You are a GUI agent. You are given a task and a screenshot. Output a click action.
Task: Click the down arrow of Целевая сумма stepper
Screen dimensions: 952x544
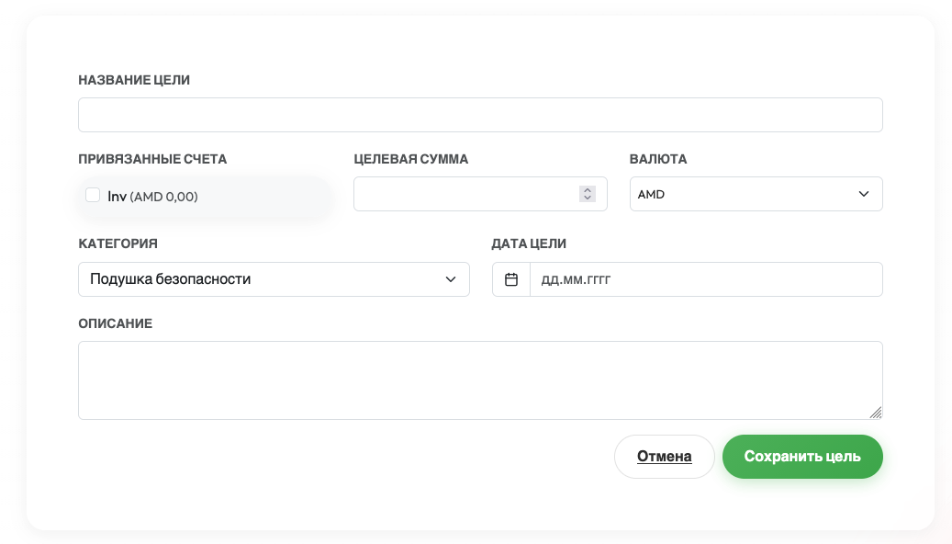(x=588, y=198)
